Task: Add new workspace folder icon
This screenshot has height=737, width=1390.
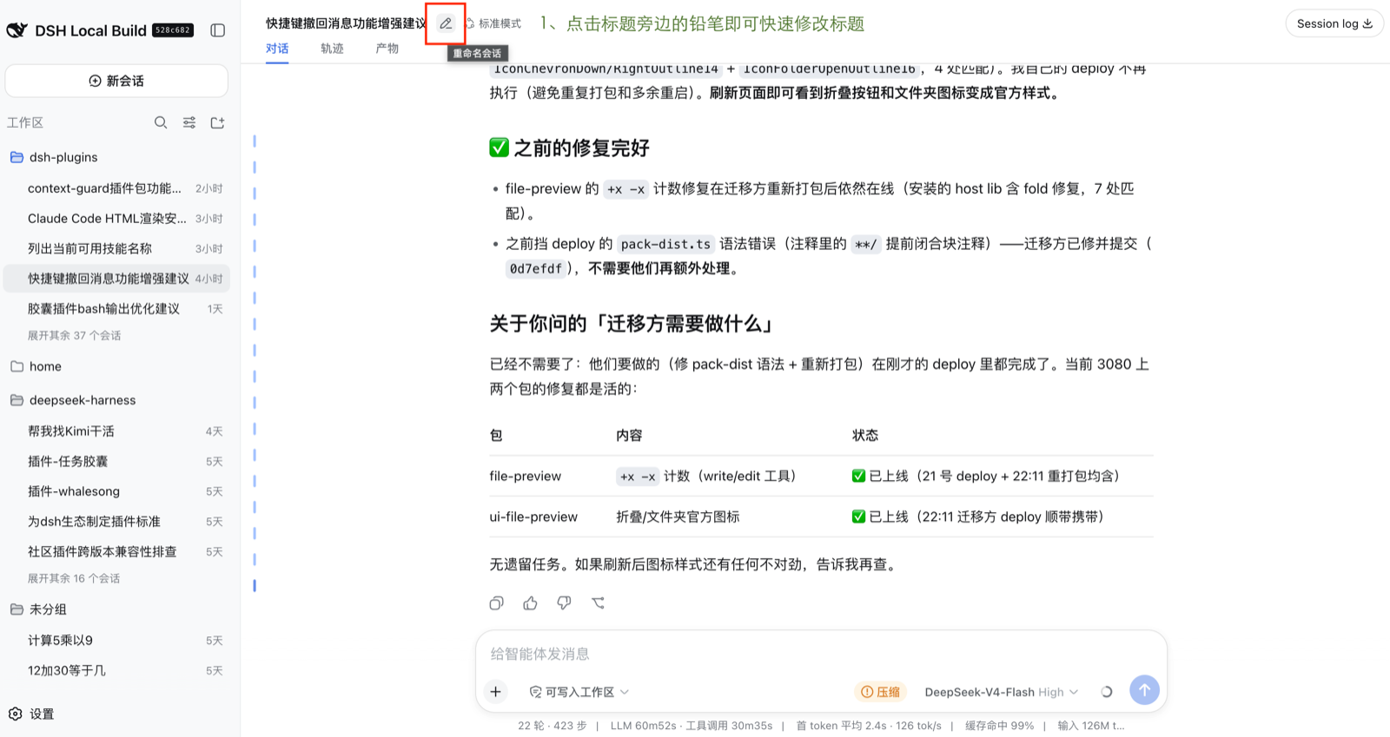Action: point(218,122)
